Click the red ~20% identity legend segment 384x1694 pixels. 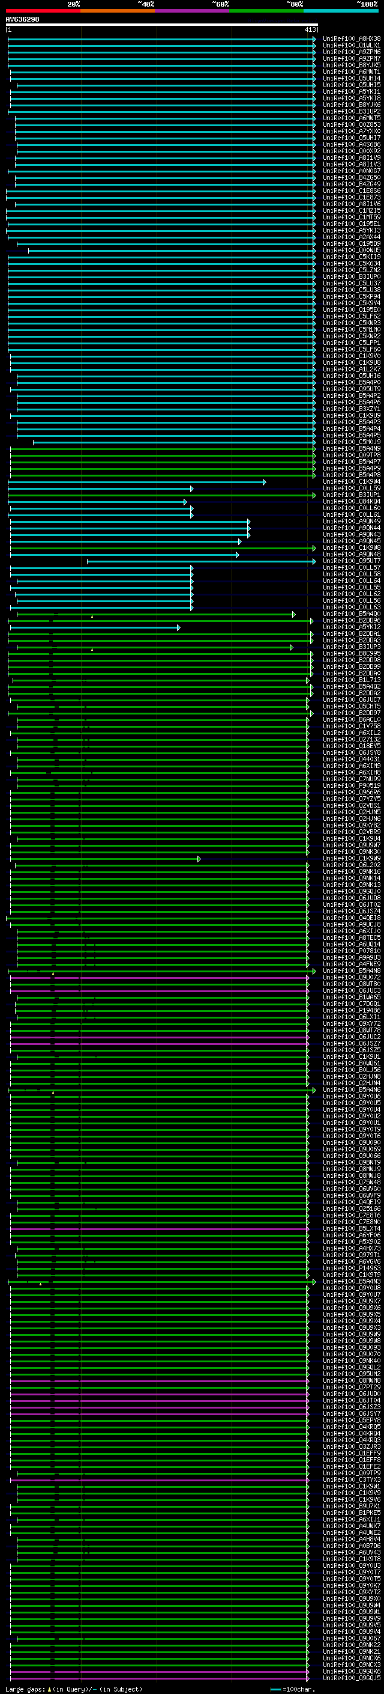click(x=43, y=11)
